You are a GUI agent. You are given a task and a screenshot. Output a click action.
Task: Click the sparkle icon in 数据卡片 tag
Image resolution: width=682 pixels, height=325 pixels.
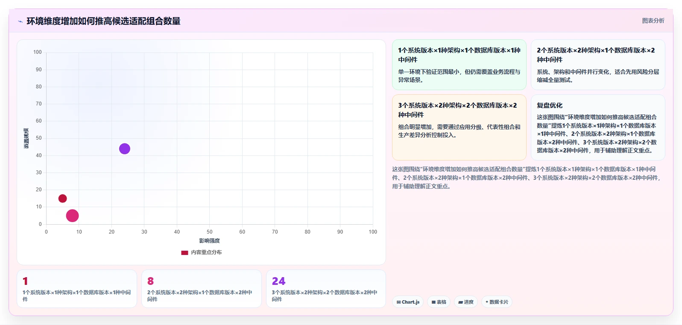487,302
